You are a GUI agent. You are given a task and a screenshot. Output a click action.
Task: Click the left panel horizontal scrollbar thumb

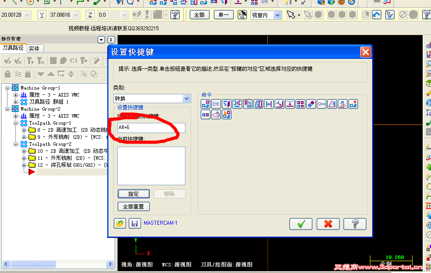(33, 264)
